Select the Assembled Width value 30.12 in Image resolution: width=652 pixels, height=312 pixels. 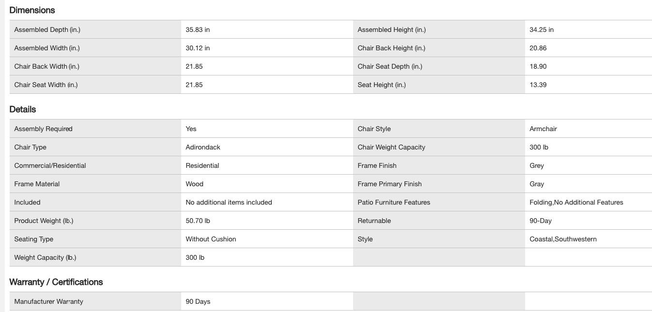coord(198,48)
